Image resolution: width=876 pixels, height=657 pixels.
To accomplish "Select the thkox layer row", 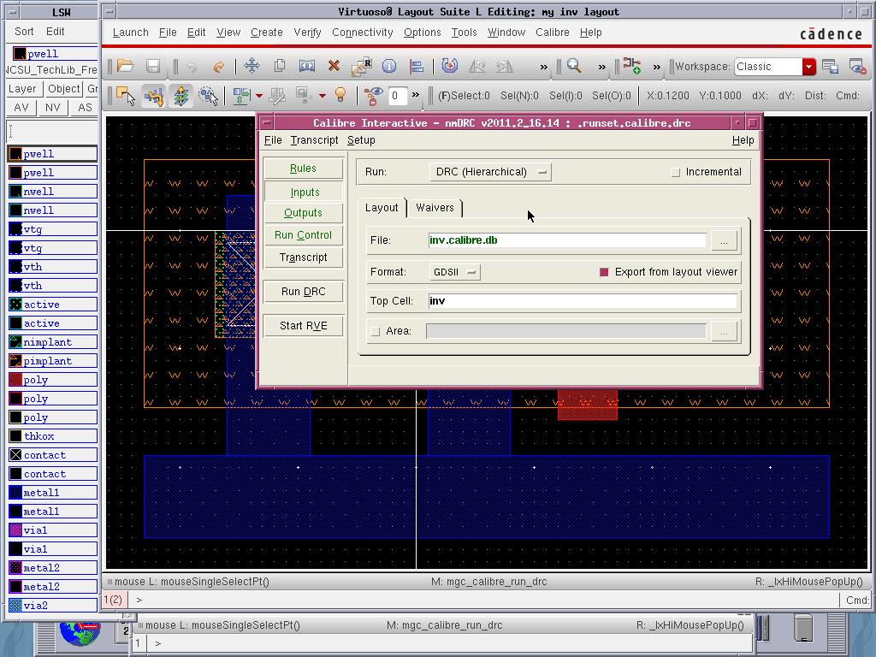I will click(x=52, y=436).
